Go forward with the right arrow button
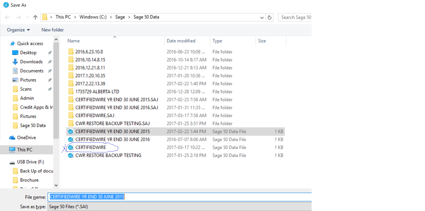The height and width of the screenshot is (211, 425). point(19,18)
